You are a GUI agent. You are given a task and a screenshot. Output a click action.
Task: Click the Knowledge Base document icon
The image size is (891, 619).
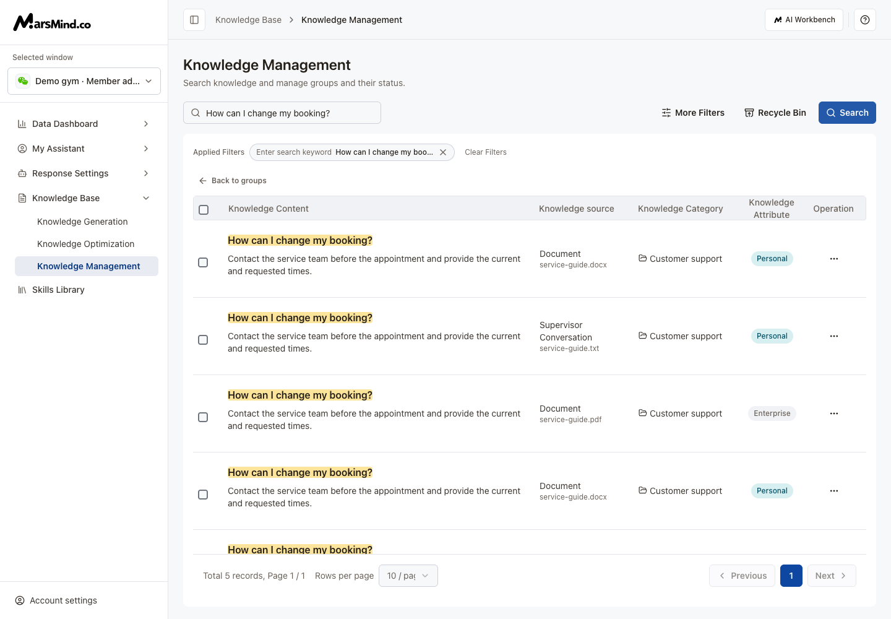pyautogui.click(x=22, y=198)
